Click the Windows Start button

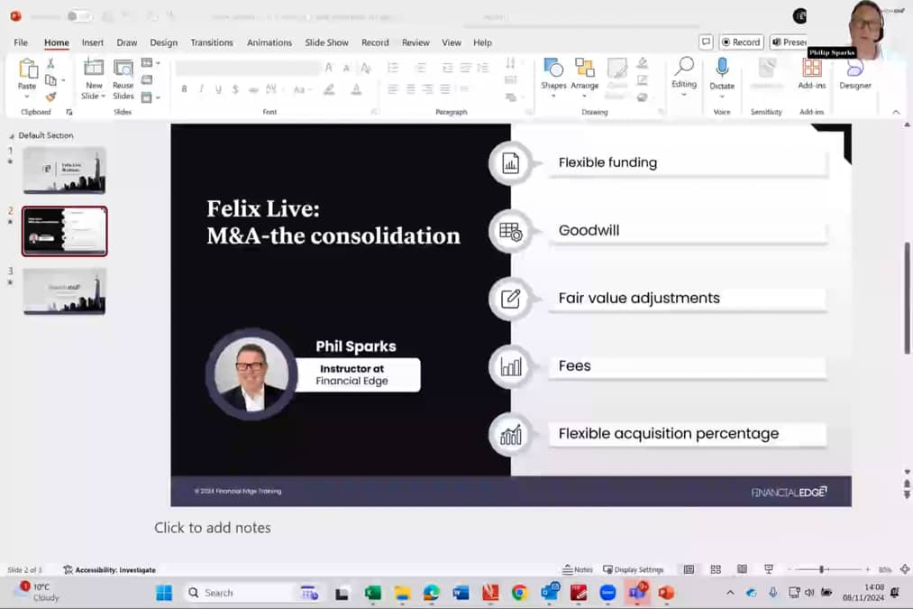164,593
